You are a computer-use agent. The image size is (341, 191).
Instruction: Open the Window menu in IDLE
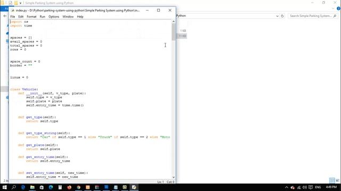tap(68, 16)
